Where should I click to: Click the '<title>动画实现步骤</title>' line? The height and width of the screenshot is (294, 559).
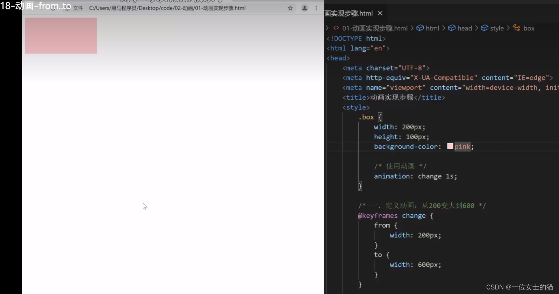(394, 98)
